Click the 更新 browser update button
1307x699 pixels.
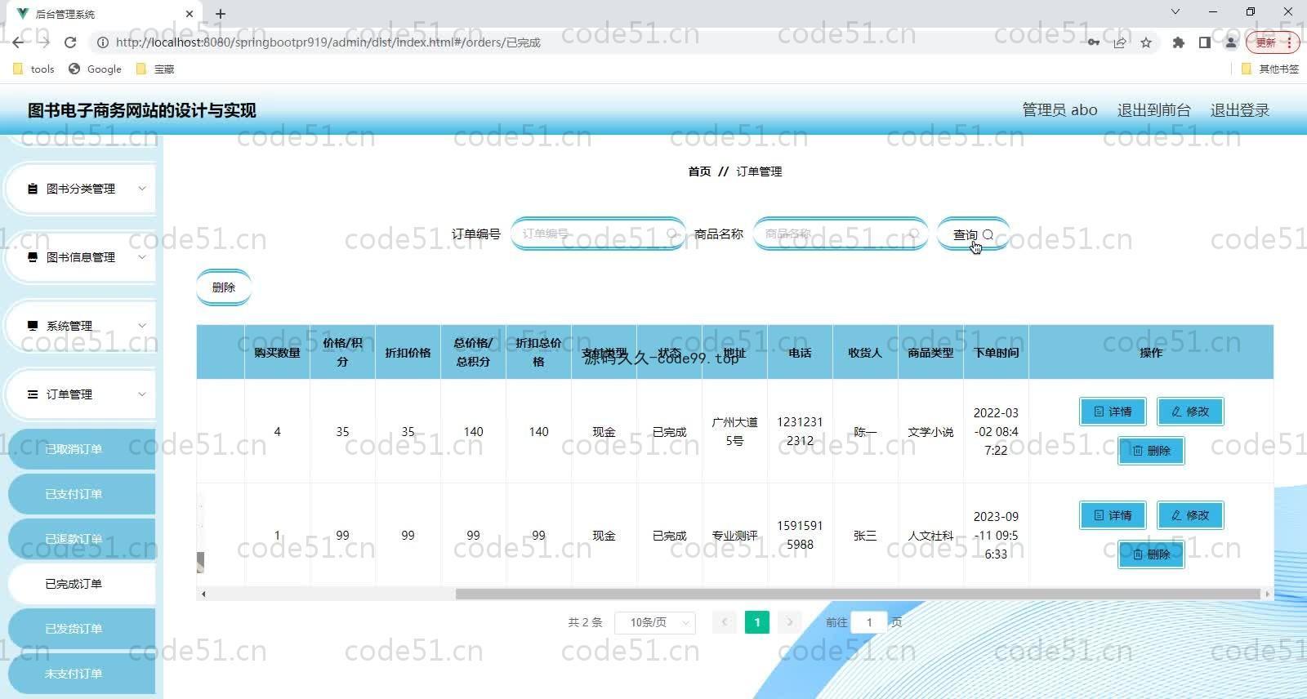[1272, 42]
